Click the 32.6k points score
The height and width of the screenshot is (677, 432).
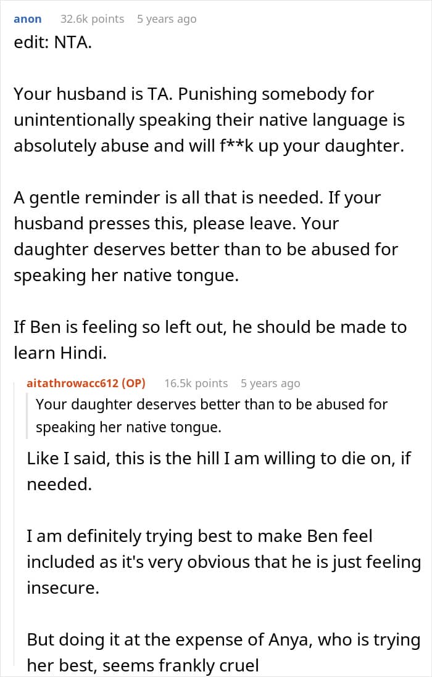point(92,19)
